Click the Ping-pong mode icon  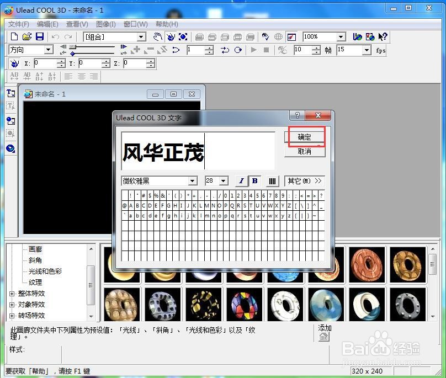pos(225,50)
